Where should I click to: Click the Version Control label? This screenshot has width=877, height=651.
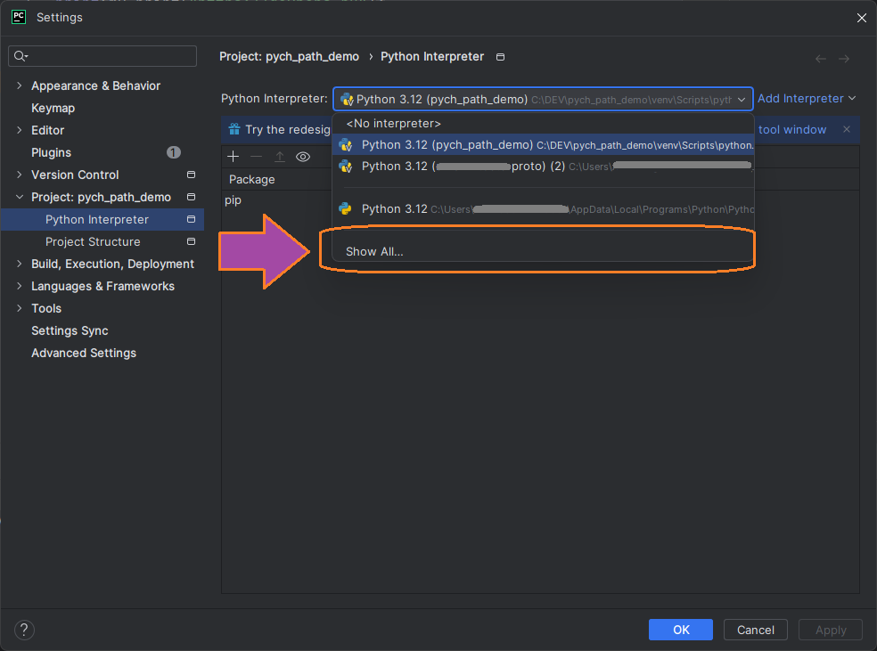click(75, 175)
